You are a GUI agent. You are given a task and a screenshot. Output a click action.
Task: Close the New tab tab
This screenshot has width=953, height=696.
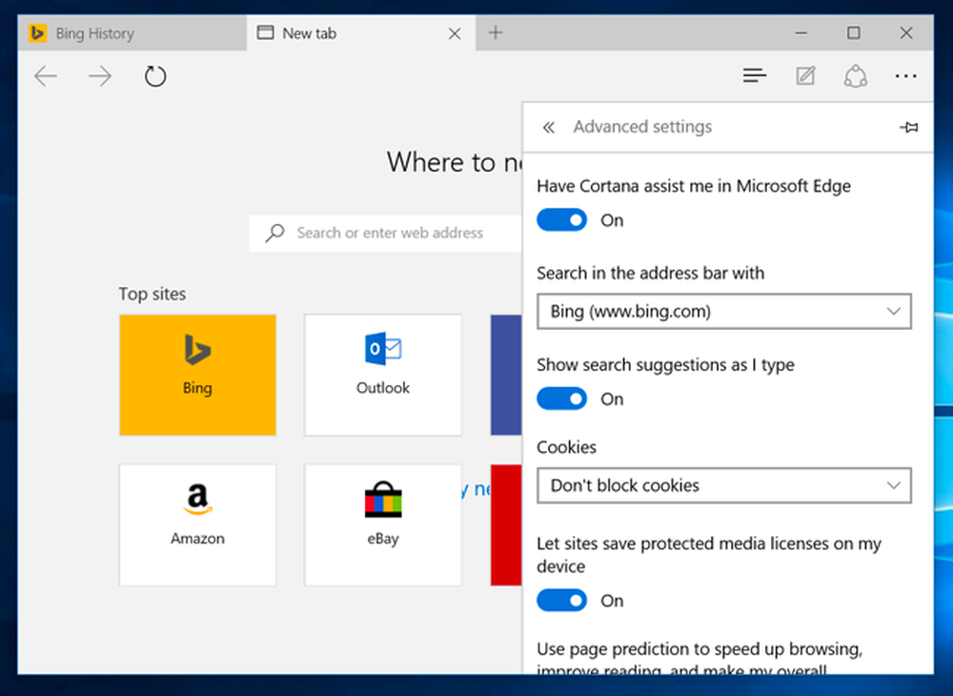pos(454,34)
